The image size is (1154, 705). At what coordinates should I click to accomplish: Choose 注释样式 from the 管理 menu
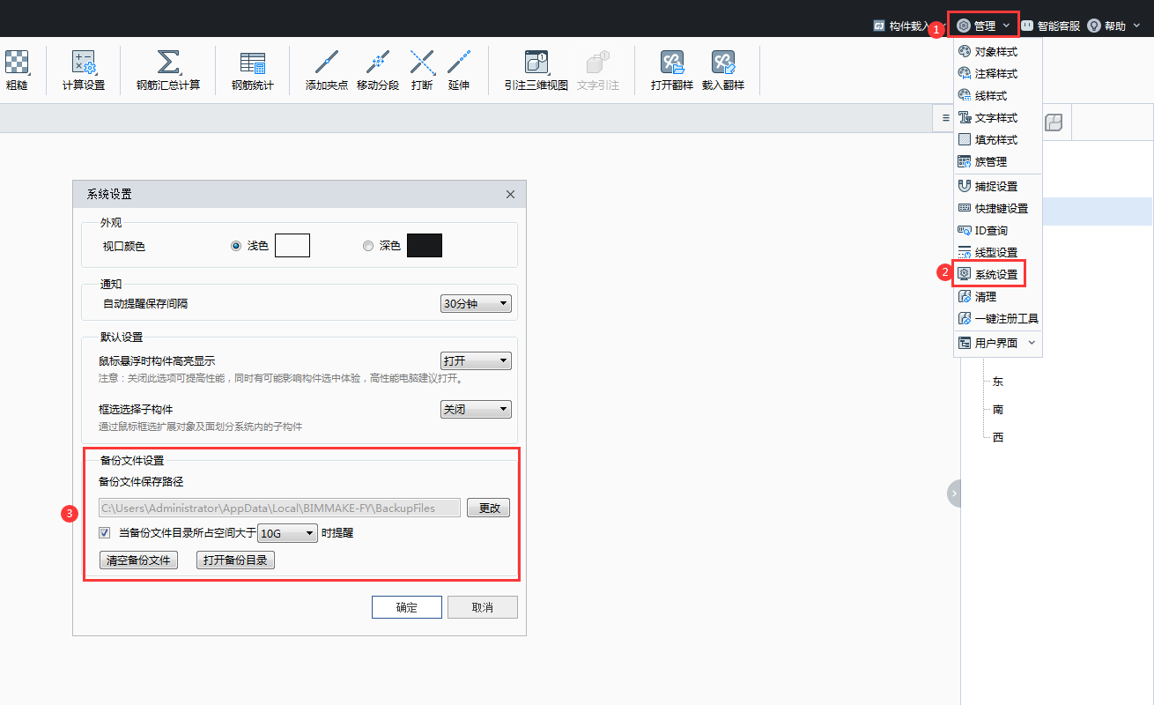pyautogui.click(x=998, y=73)
